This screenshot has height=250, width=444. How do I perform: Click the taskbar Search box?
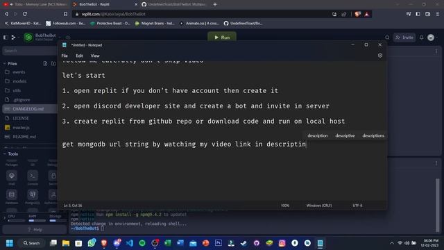pos(31,243)
